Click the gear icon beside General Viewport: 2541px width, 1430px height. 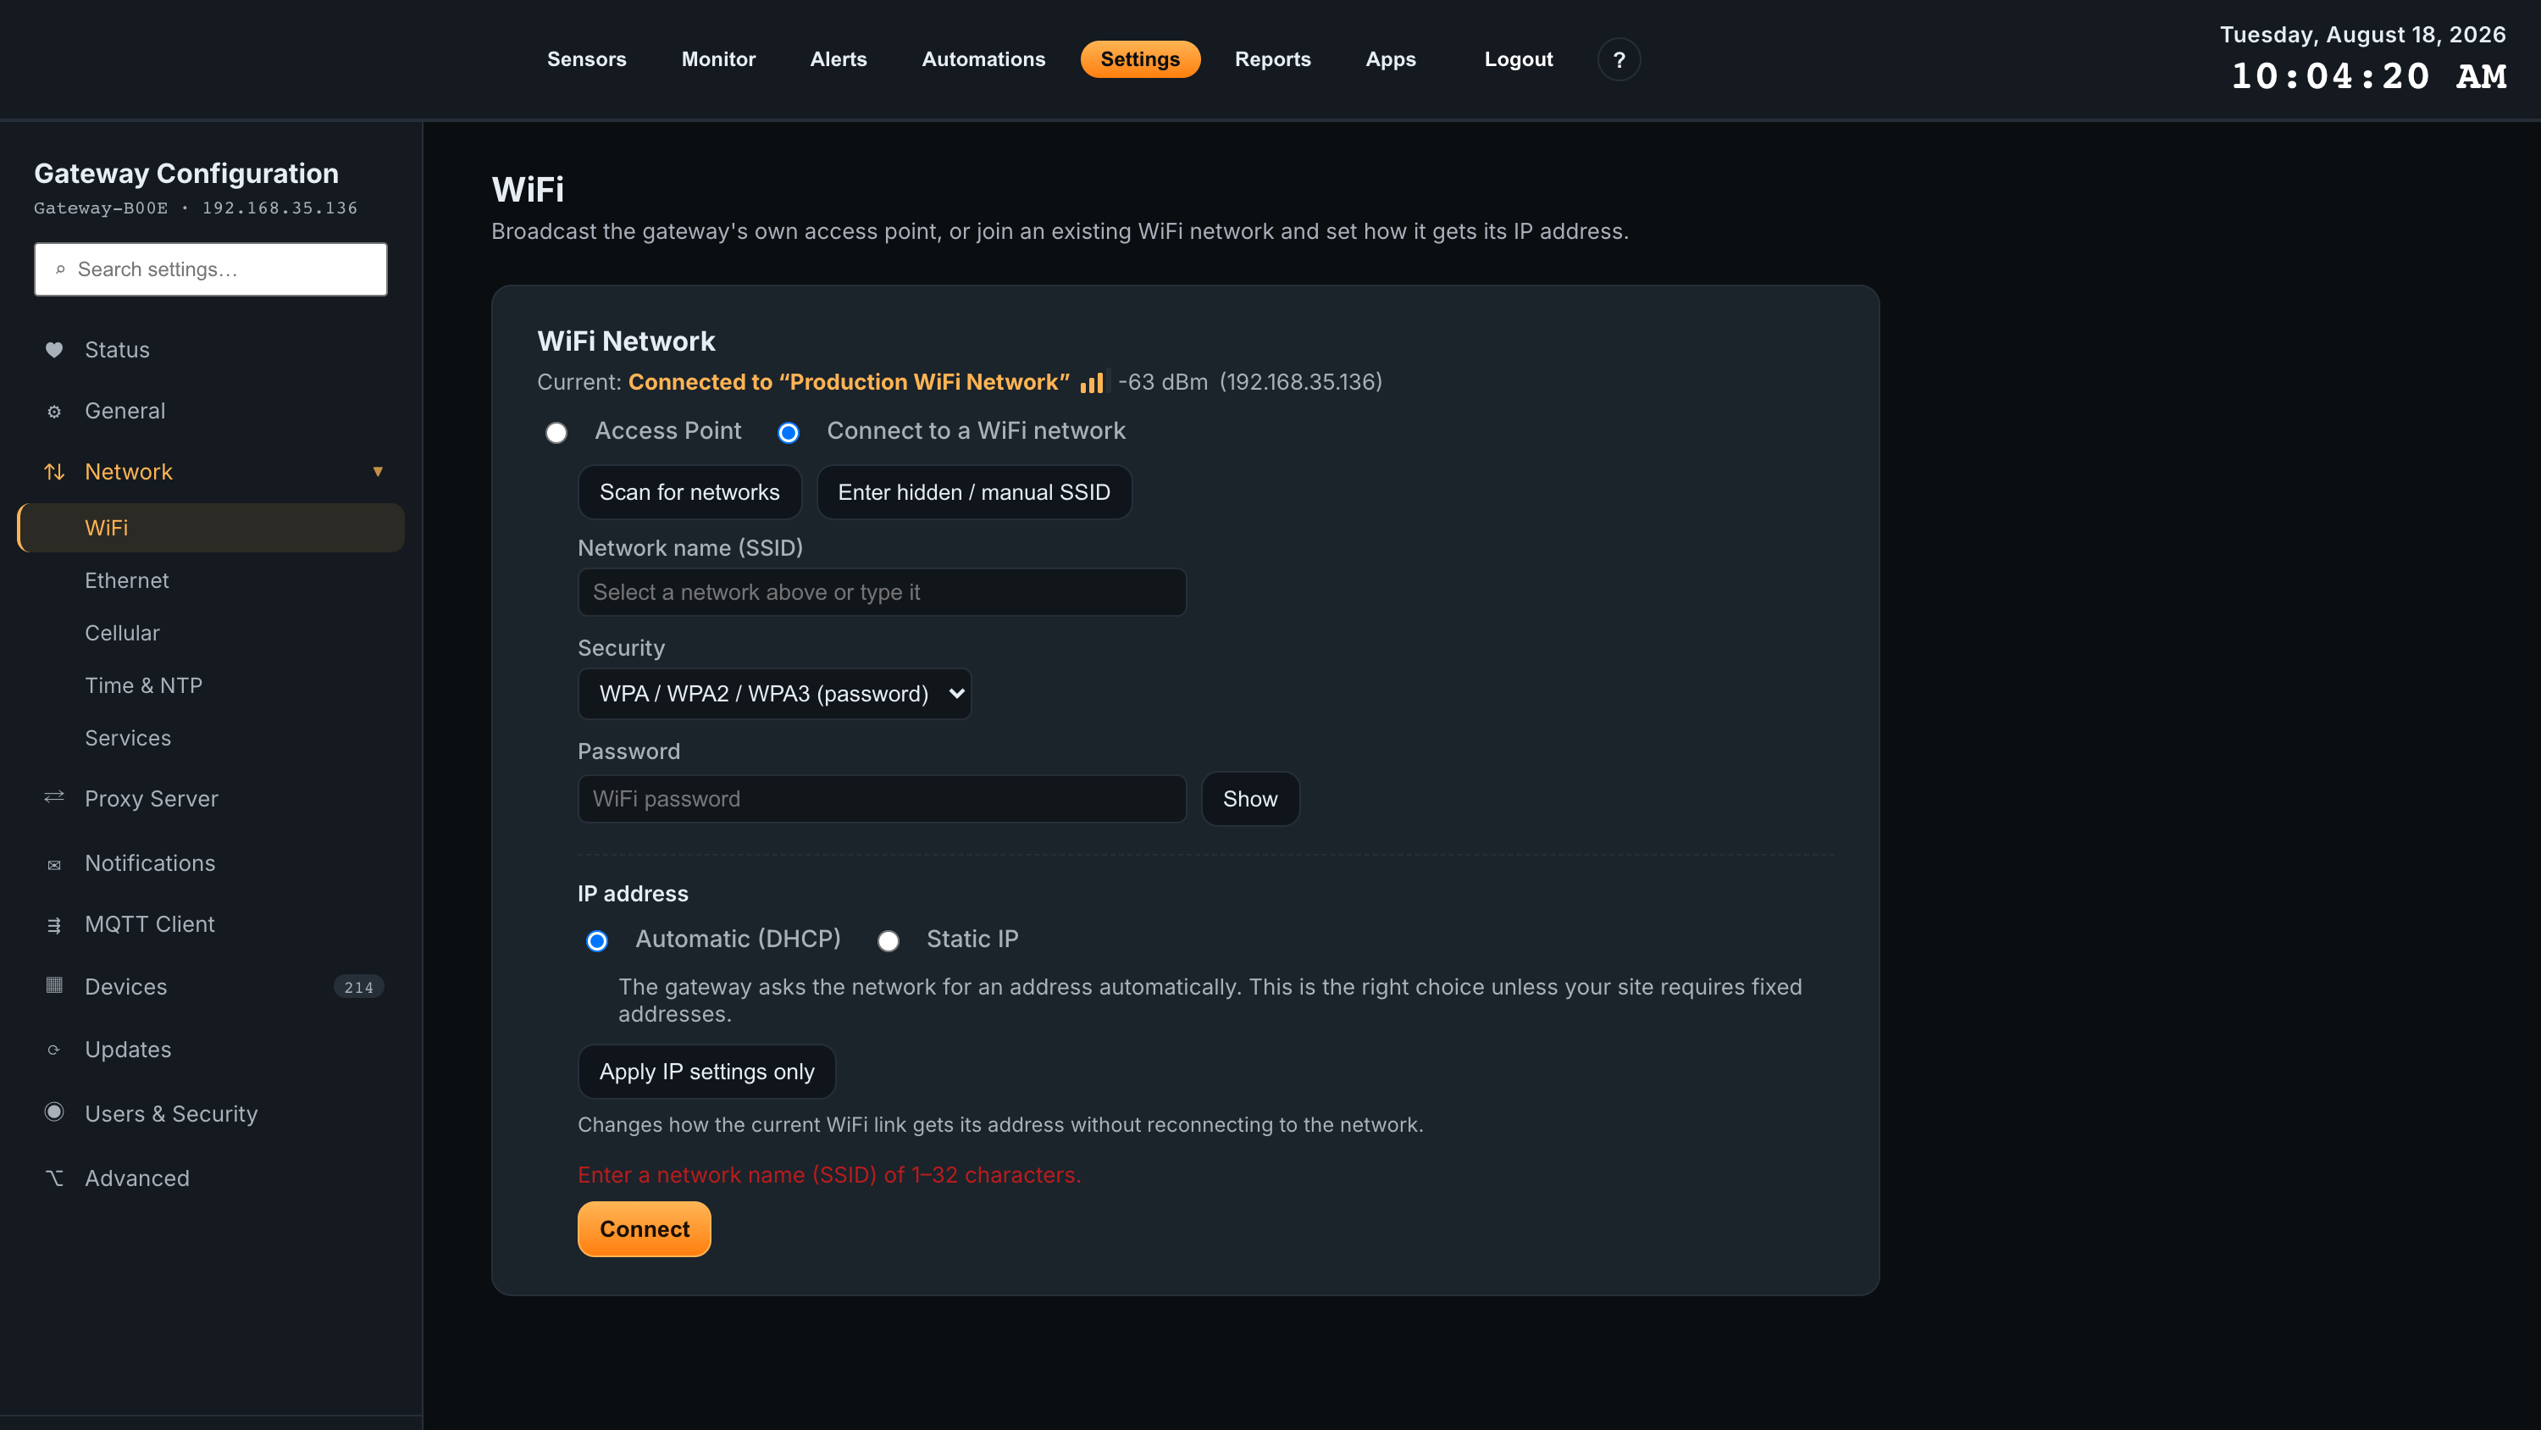pyautogui.click(x=54, y=412)
